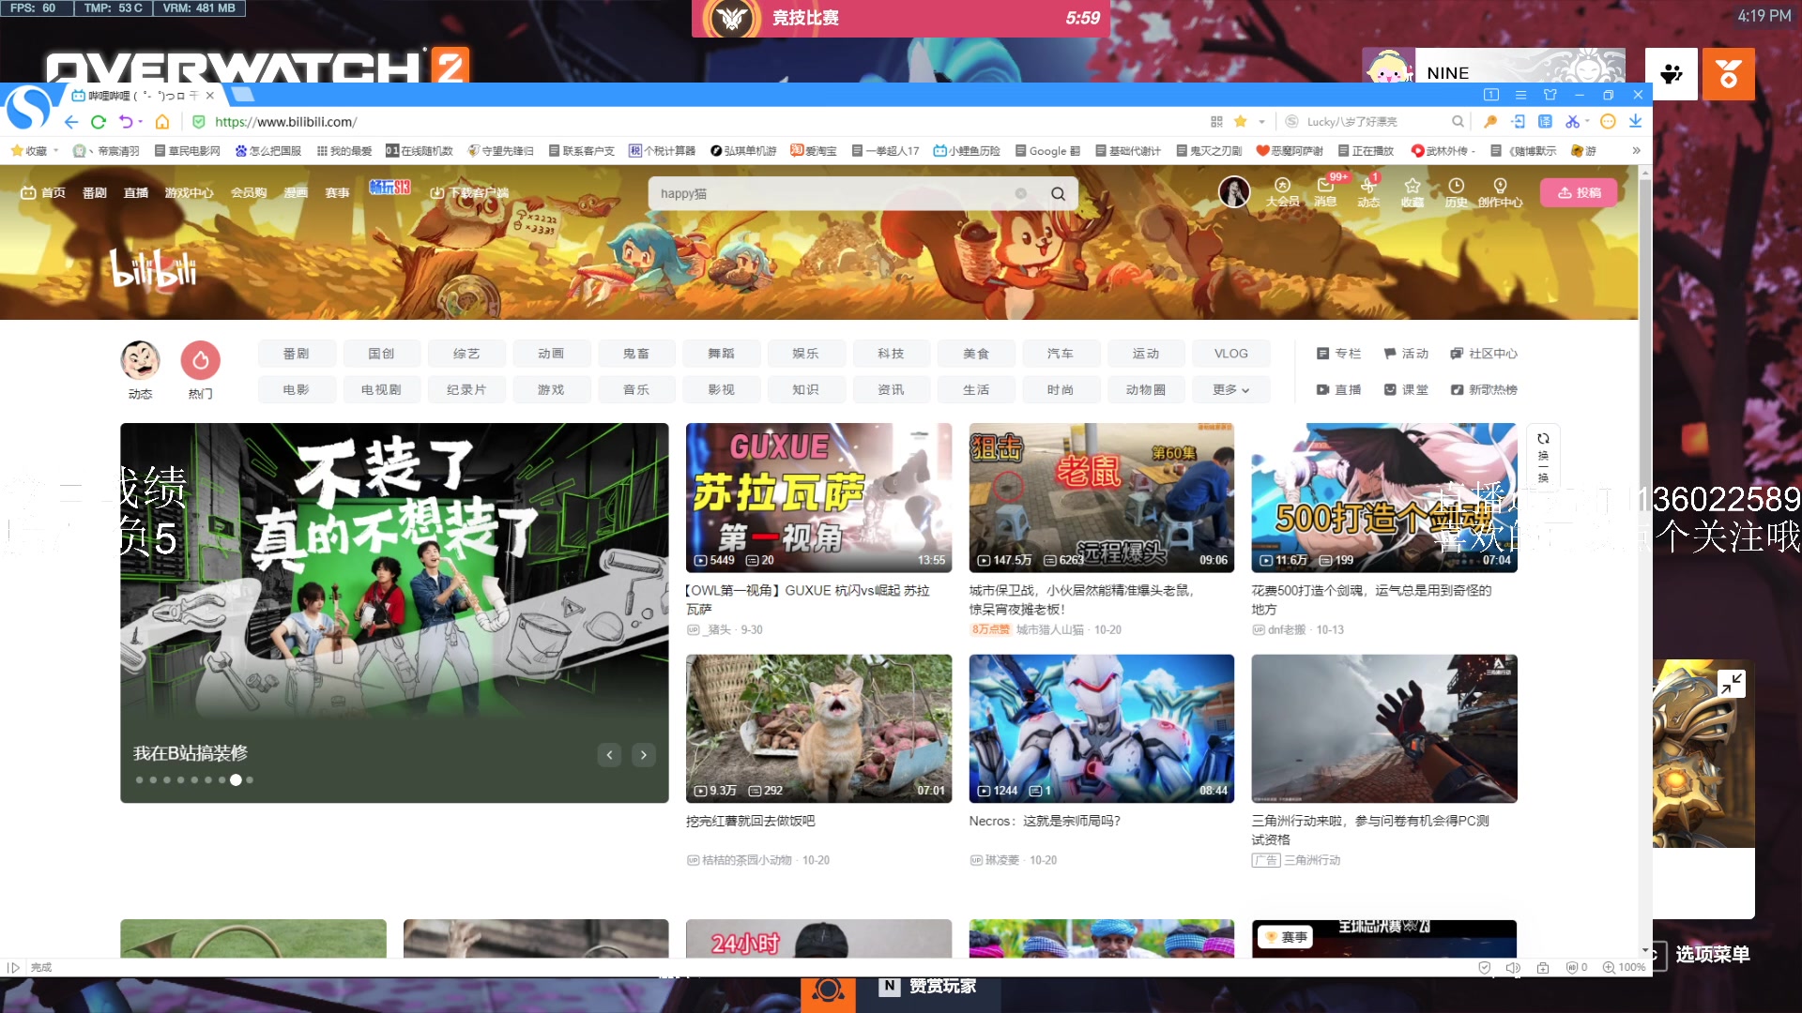Open 收藏 favorites star in bilibili header
Viewport: 1802px width, 1013px height.
pyautogui.click(x=1413, y=191)
